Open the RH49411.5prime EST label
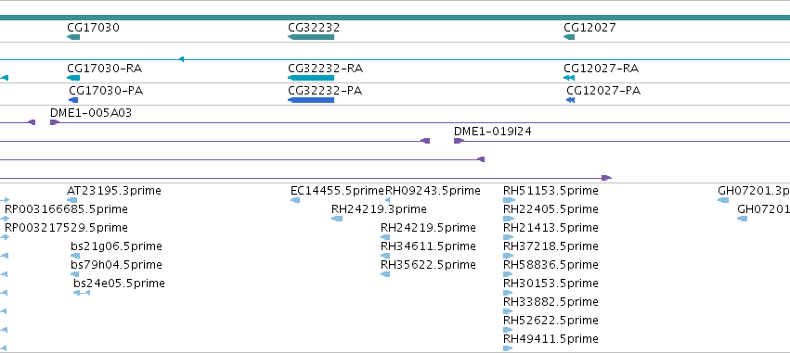This screenshot has height=353, width=790. click(550, 339)
